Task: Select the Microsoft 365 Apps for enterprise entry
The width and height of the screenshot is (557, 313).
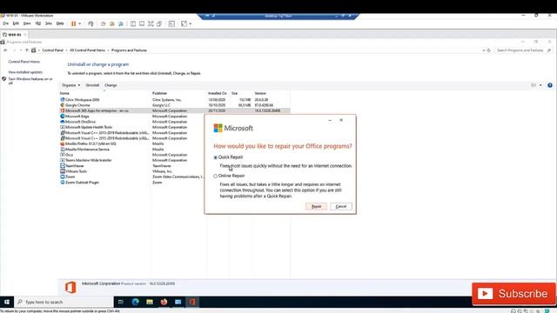Action: point(175,110)
